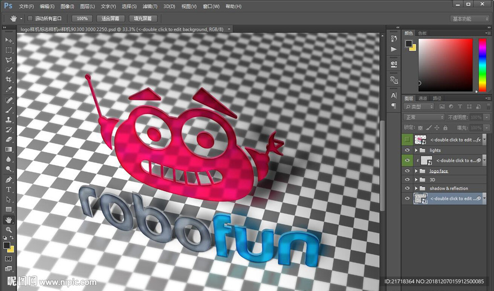Switch to the 通道 channels tab
Screen dimensions: 494x291
coord(423,98)
